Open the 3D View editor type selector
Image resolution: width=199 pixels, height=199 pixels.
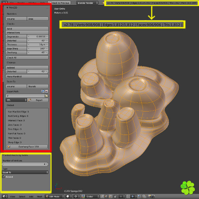[5, 196]
